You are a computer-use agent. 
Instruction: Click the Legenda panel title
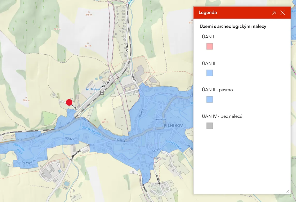[x=208, y=13]
